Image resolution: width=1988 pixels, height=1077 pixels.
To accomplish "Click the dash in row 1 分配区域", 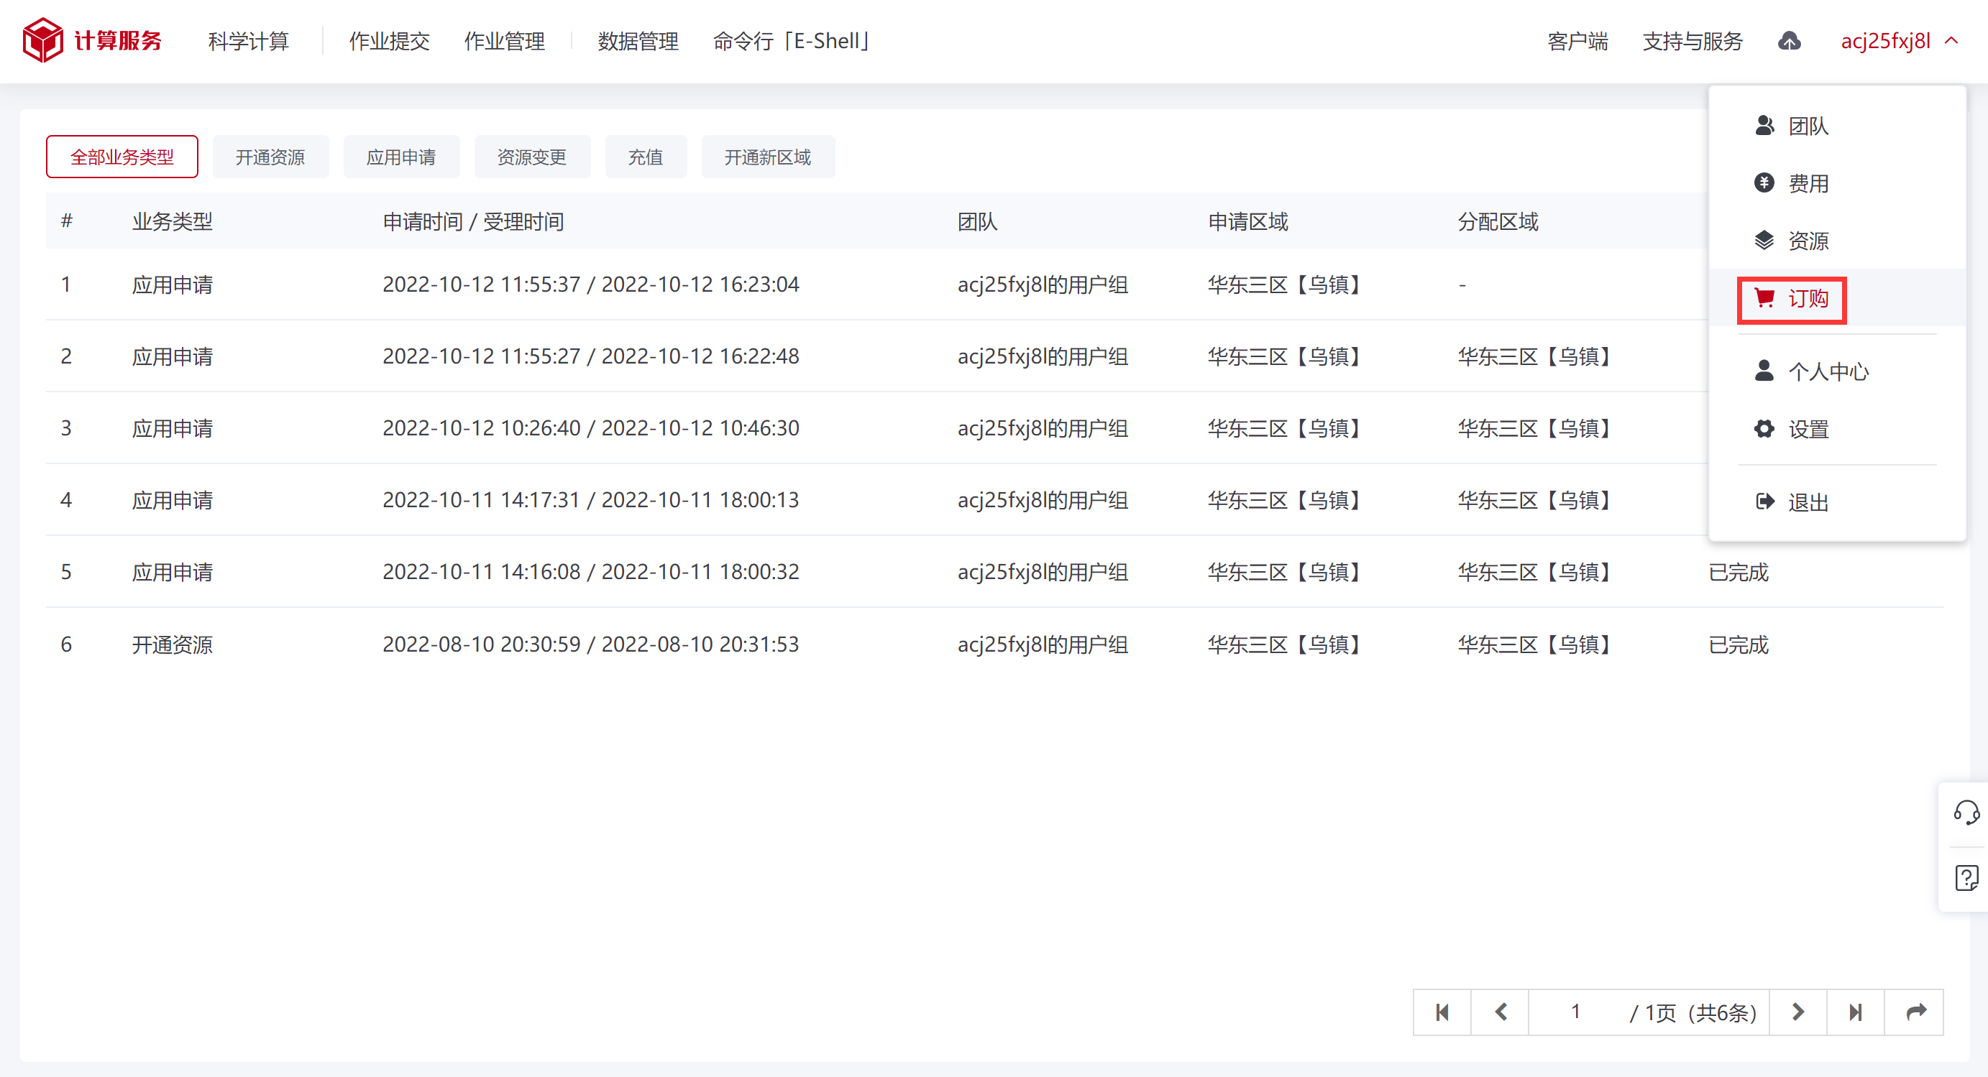I will [1462, 285].
